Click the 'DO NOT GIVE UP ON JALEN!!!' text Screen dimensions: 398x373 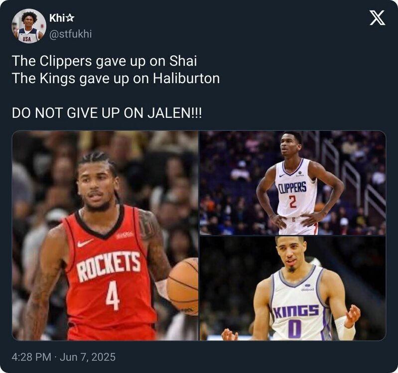tap(107, 113)
